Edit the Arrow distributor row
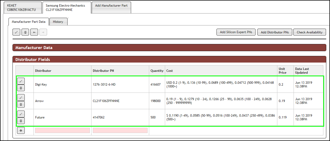330x141 pixels. 21,98
